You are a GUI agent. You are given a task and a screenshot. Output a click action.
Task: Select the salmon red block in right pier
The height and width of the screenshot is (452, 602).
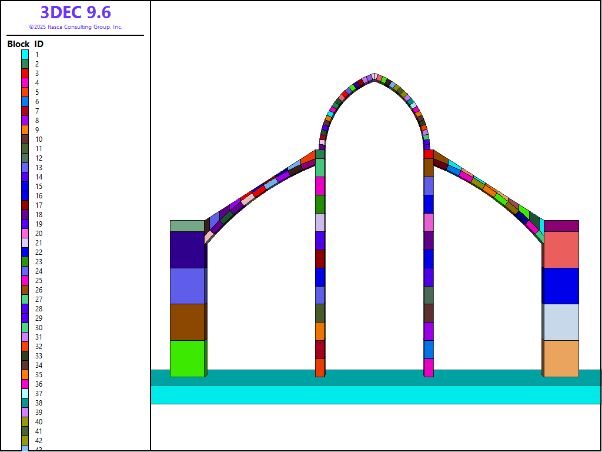pos(561,250)
